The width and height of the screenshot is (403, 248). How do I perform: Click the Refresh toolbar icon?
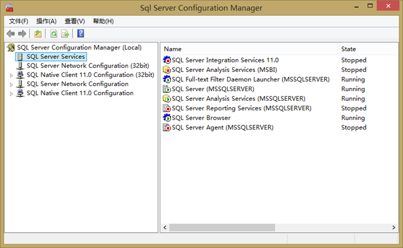point(54,34)
